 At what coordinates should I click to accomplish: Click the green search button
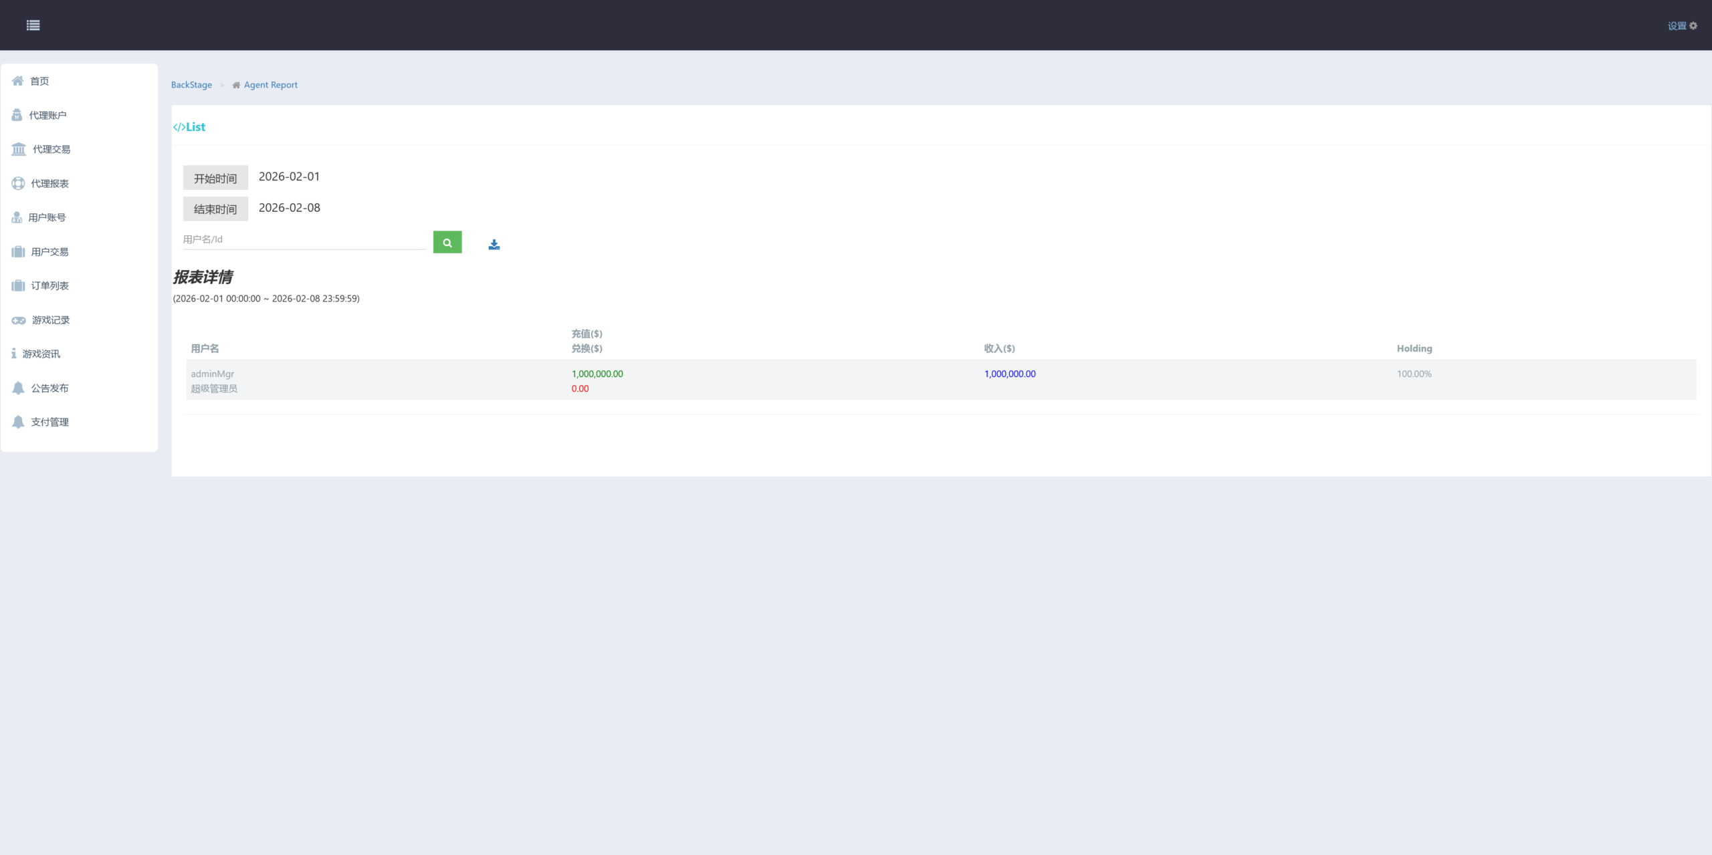click(447, 243)
